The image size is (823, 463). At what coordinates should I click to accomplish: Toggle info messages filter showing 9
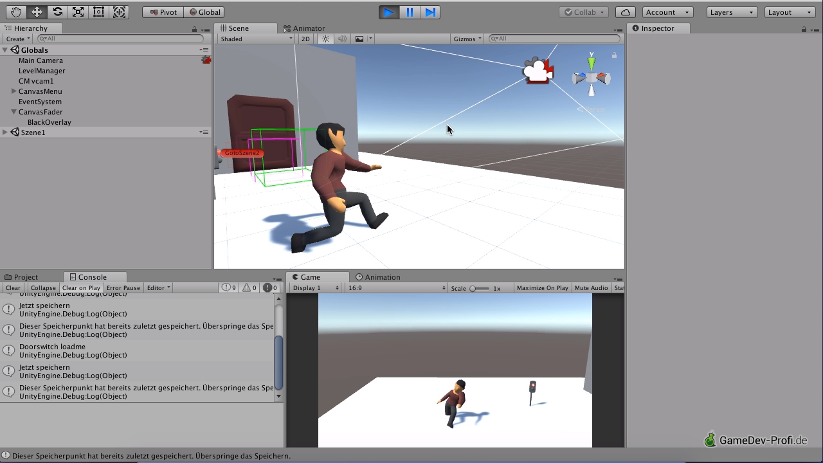[x=230, y=288]
